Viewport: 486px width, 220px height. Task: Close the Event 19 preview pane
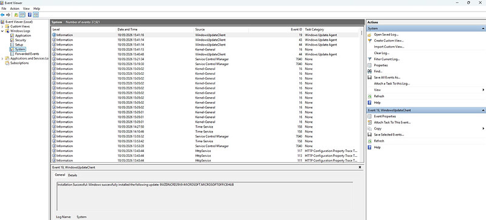coord(360,167)
